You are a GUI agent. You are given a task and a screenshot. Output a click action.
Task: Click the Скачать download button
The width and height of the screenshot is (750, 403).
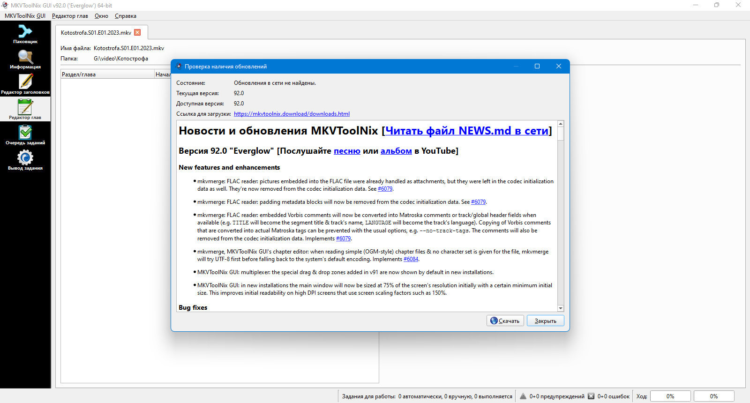click(x=505, y=321)
